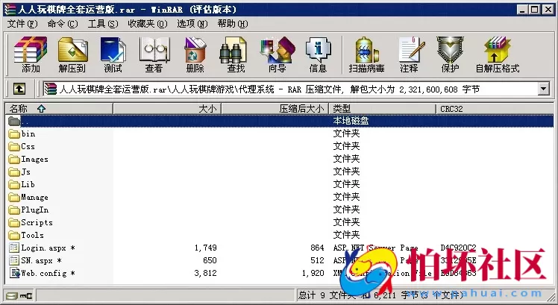558x305 pixels.
Task: Click Login.aspx size value 1,749
Action: click(206, 248)
